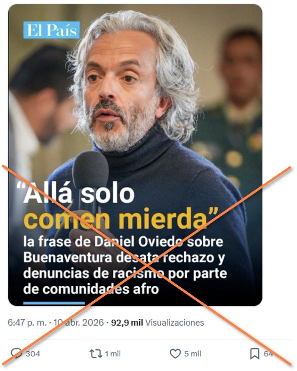Click the 304 replies count
The width and height of the screenshot is (297, 371).
coord(33,354)
